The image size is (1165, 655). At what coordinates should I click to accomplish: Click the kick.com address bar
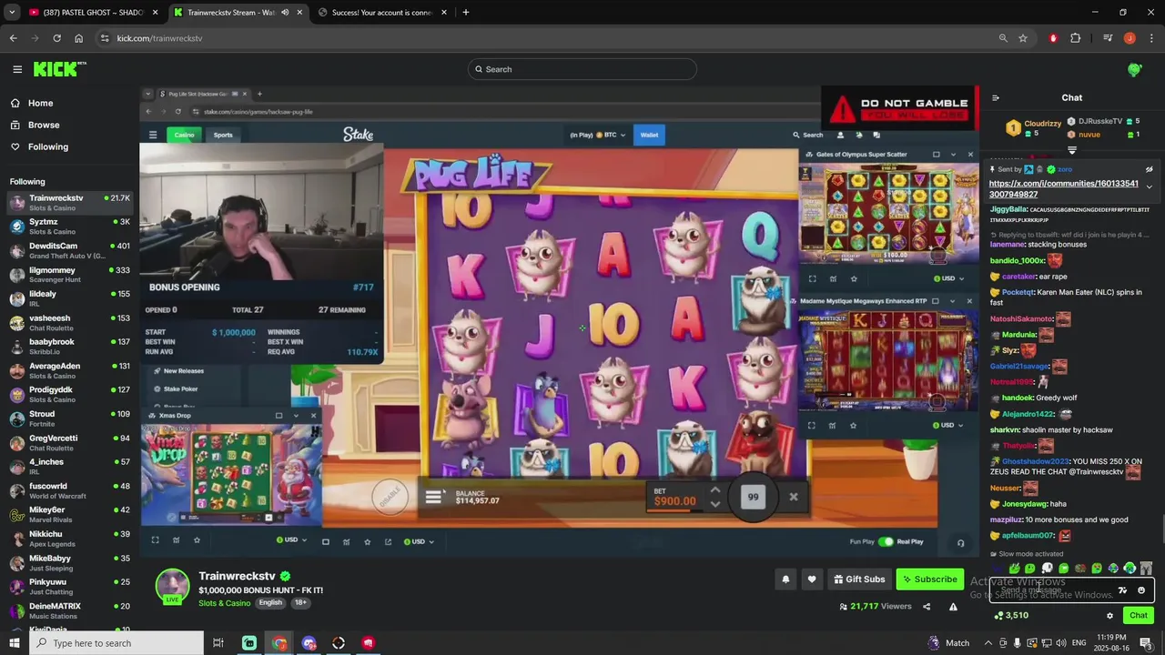(x=546, y=38)
